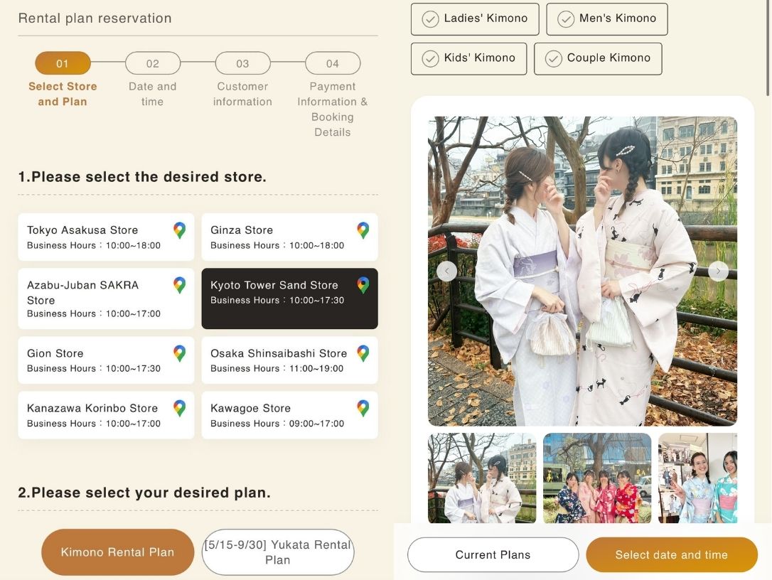Toggle the Kids' Kimono filter
Screen dimensions: 772x580
468,59
